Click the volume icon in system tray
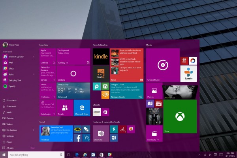This screenshot has height=158, width=237. pyautogui.click(x=210, y=155)
